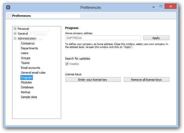Screen dimensions: 184x133
Task: Open Email accounts settings
Action: click(30, 68)
